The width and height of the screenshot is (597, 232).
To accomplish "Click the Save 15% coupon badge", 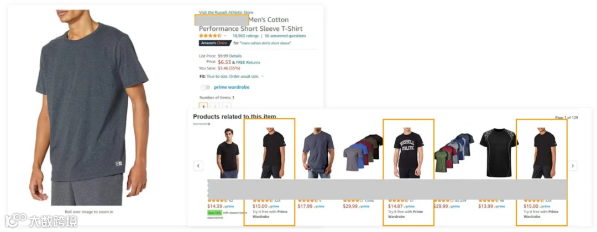I will click(x=214, y=213).
